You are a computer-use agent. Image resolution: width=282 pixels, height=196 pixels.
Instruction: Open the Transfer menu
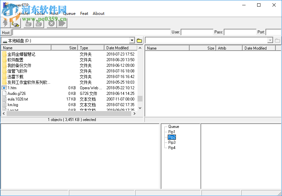pyautogui.click(x=23, y=14)
